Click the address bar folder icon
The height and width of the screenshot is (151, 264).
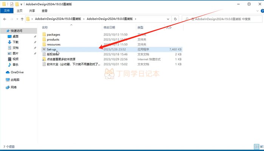(x=28, y=19)
